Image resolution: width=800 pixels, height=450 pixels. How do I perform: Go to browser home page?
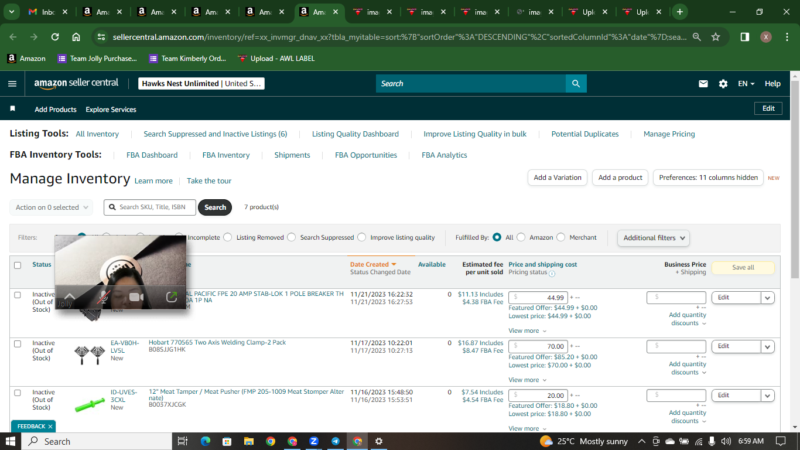coord(76,37)
